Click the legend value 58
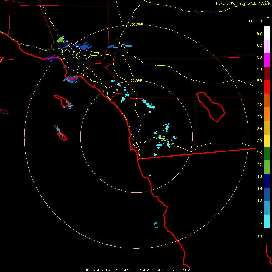 point(260,57)
